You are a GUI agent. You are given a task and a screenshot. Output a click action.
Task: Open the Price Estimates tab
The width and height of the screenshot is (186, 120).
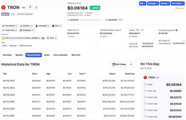coord(60,55)
